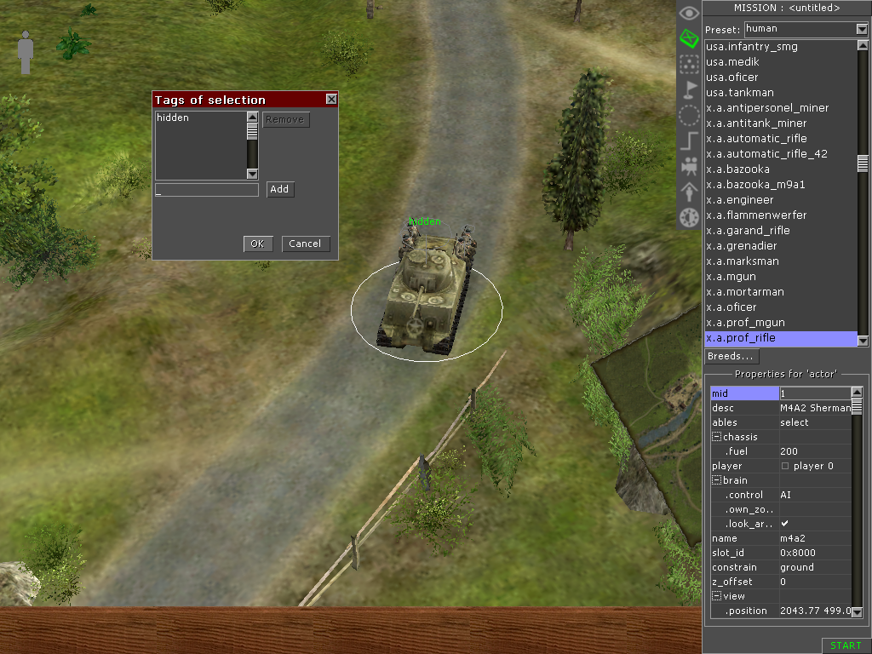Select x.a.flammenwerfer entry
872x654 pixels.
(x=781, y=215)
